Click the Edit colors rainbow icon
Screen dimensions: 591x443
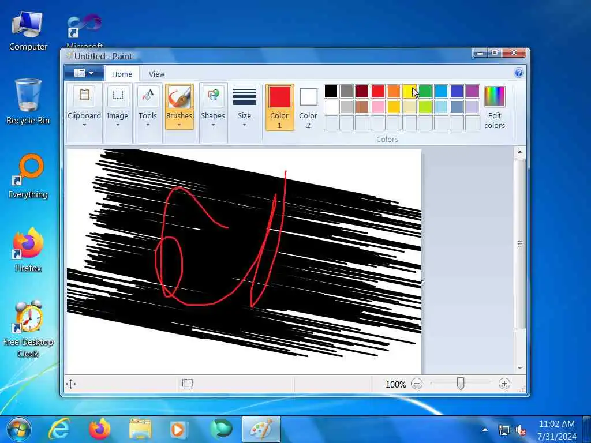coord(495,96)
